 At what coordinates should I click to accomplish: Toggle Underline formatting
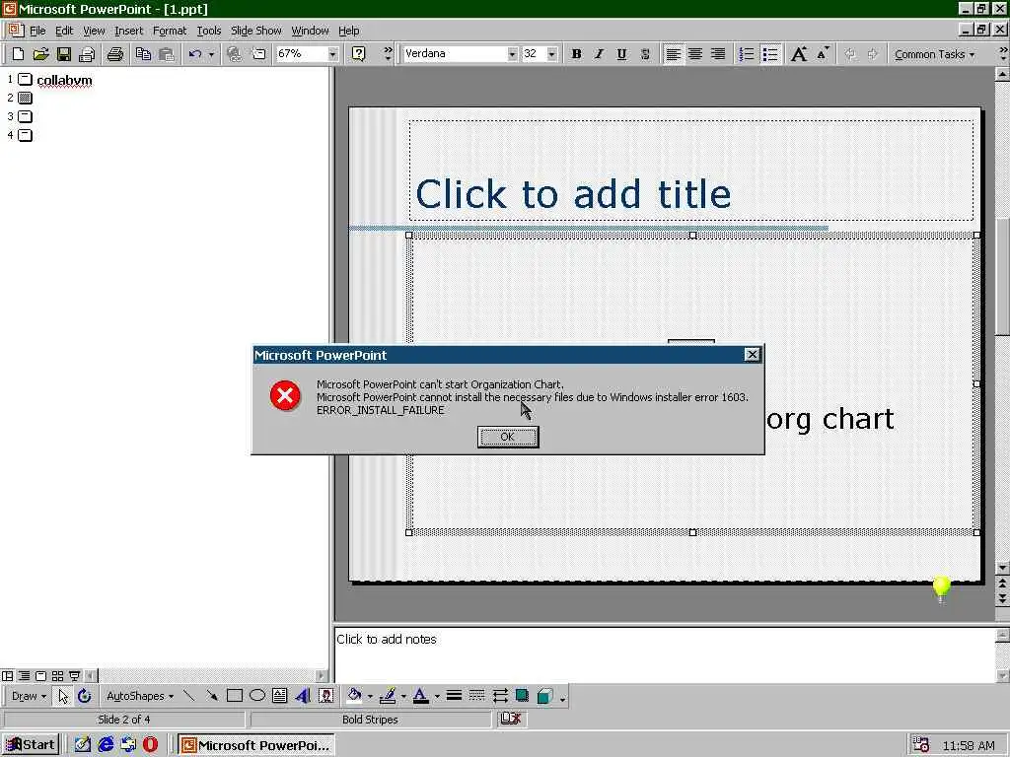[621, 54]
